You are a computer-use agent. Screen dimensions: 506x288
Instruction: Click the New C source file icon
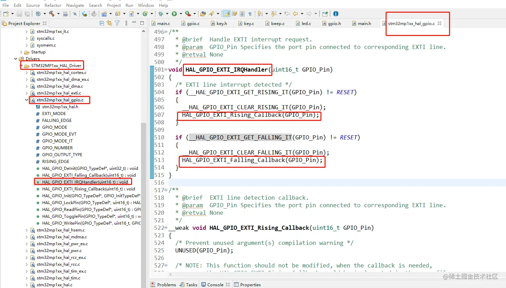point(131,14)
